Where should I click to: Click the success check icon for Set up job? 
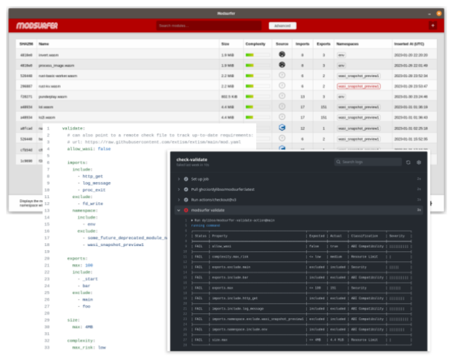[186, 179]
